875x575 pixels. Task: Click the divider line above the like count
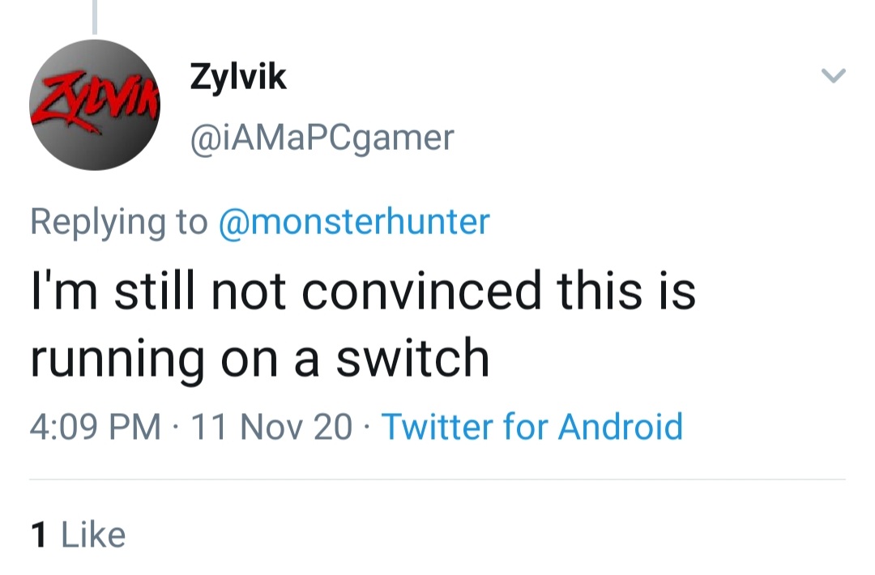(437, 479)
